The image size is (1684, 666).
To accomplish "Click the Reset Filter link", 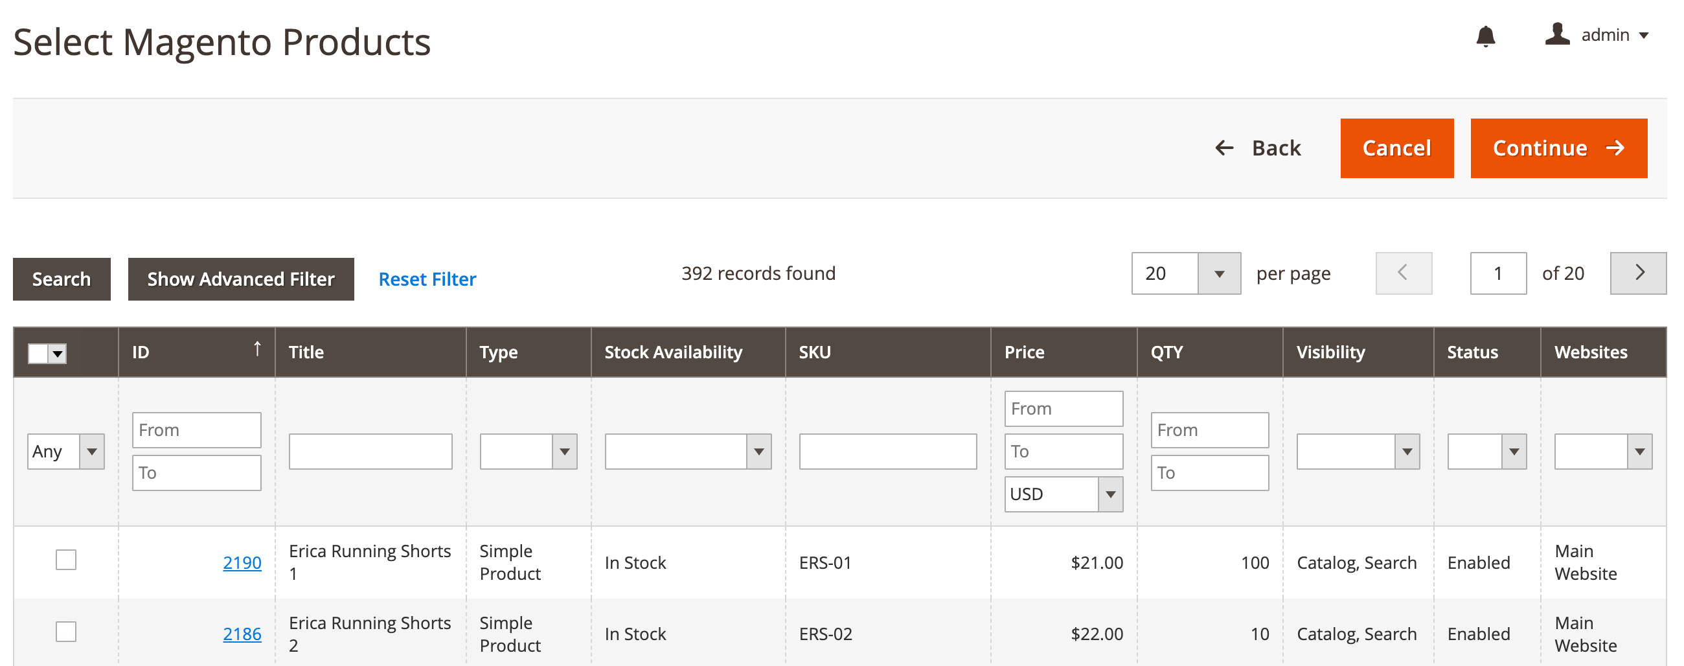I will pos(426,279).
